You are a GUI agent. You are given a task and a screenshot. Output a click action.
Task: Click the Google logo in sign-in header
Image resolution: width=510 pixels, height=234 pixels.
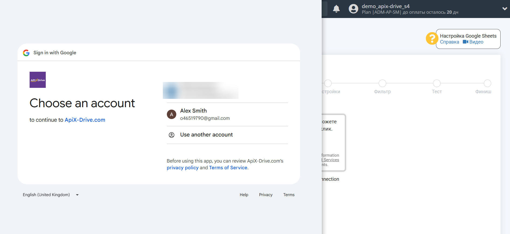click(26, 53)
